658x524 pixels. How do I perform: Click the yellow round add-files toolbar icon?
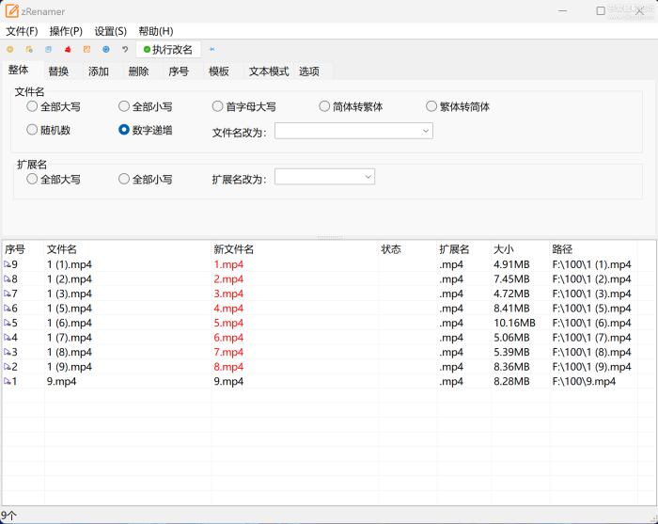(x=9, y=50)
